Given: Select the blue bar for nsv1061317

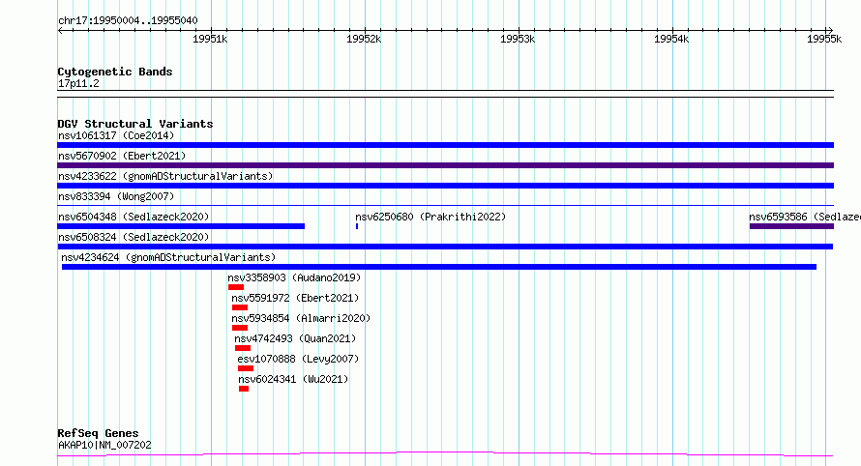Looking at the screenshot, I should point(445,145).
